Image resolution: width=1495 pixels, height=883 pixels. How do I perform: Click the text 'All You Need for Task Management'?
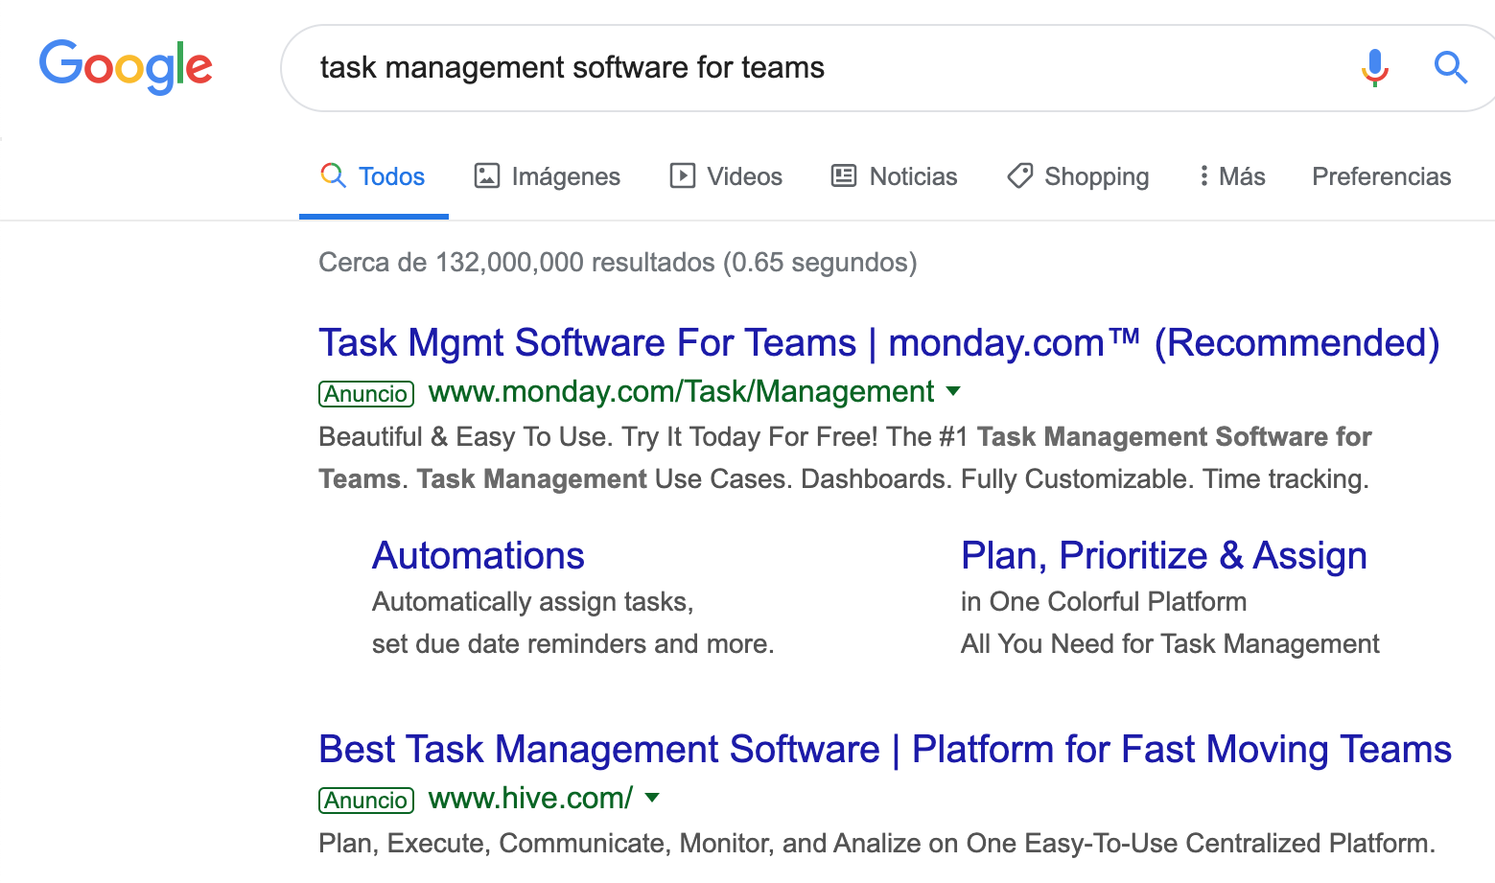pos(1170,644)
